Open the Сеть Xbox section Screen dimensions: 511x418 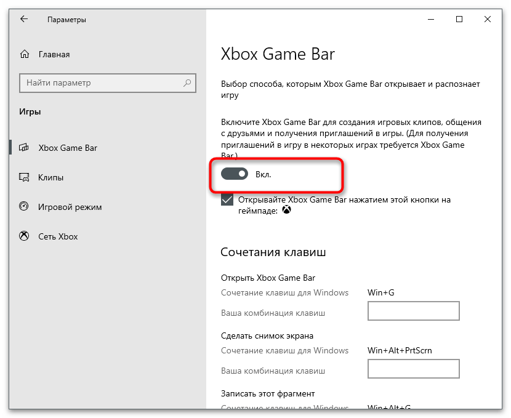58,236
